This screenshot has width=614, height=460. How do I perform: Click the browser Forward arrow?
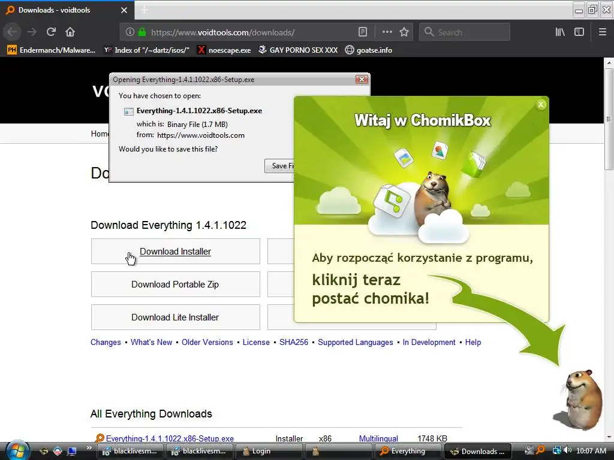(32, 32)
